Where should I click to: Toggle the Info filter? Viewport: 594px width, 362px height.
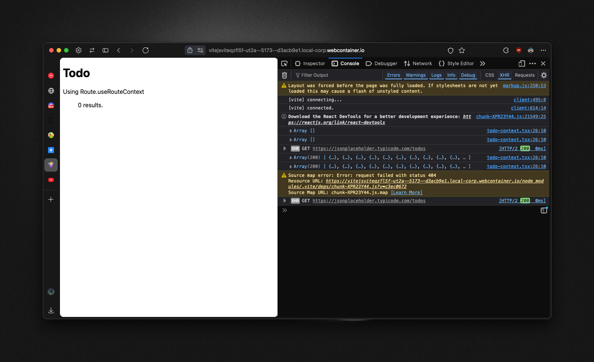[451, 75]
